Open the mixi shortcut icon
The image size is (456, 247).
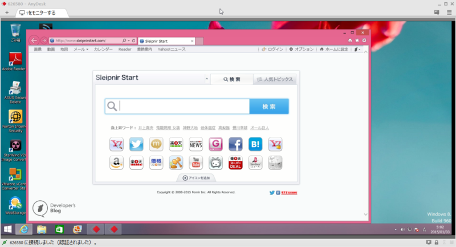point(156,144)
